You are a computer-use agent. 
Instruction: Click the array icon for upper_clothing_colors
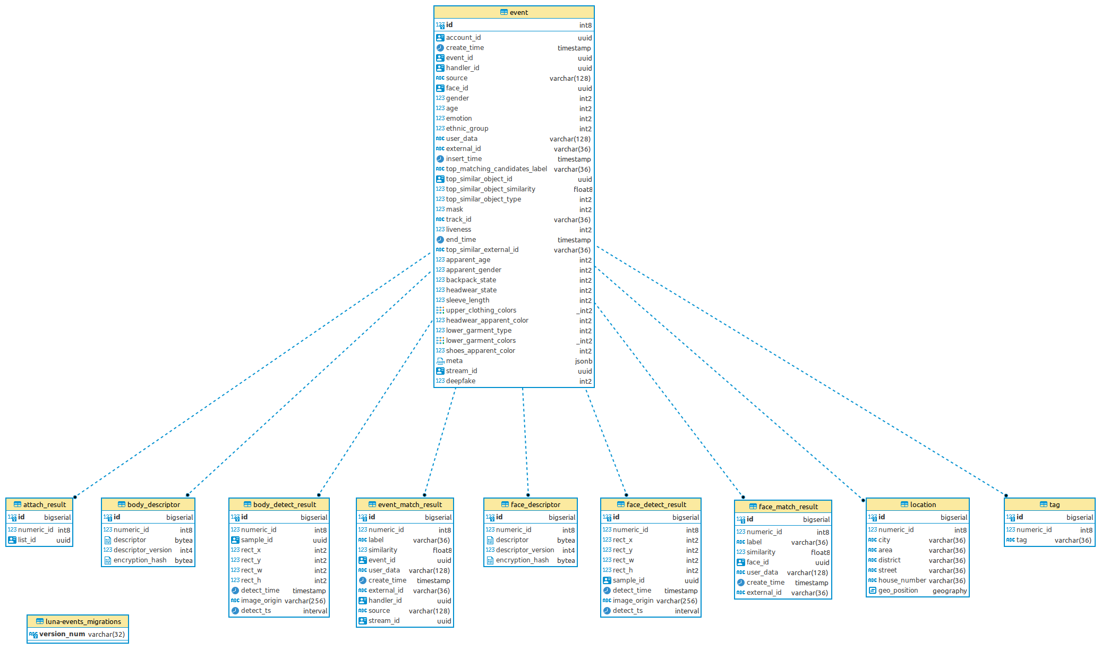[x=440, y=310]
